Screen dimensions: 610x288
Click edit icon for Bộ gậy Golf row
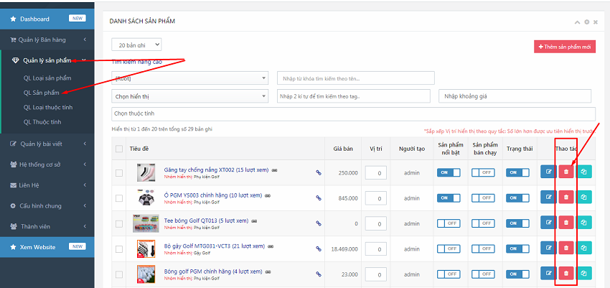pos(548,248)
